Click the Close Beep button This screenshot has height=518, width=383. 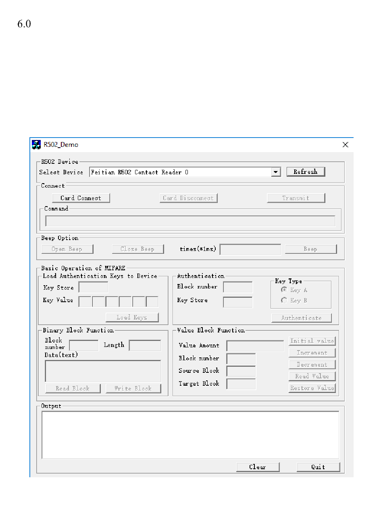(x=138, y=249)
